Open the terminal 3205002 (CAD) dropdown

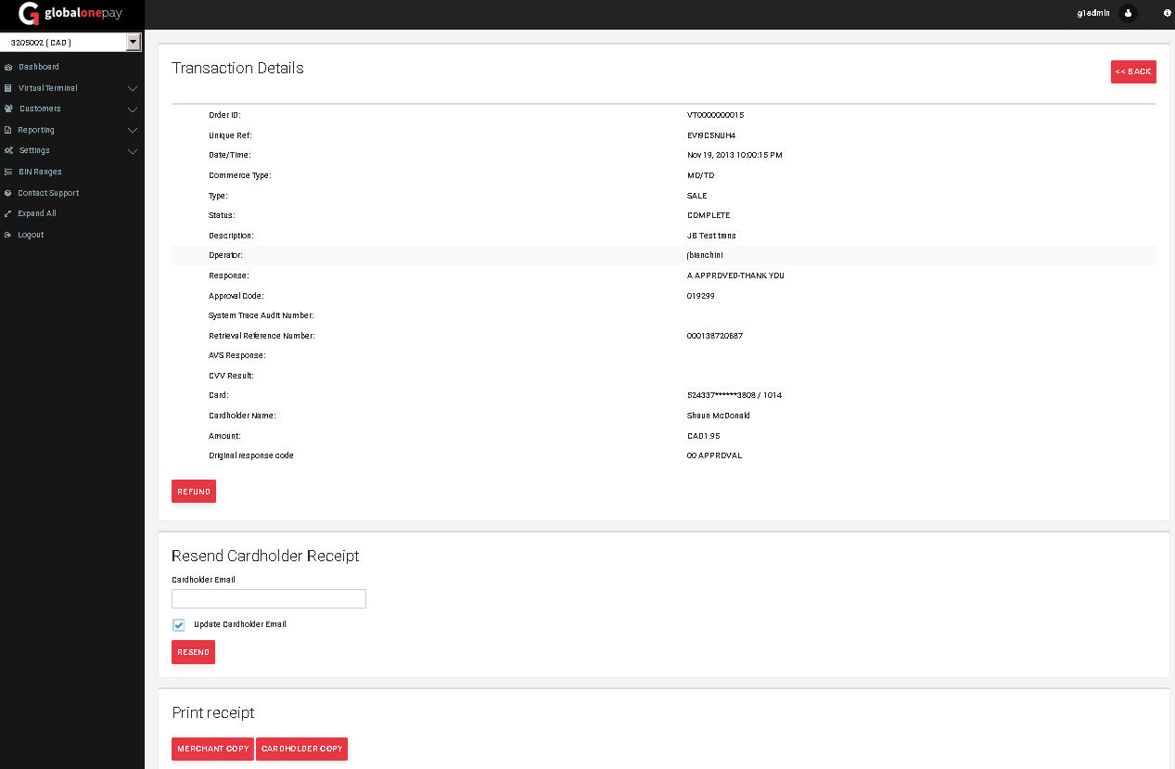pos(70,42)
